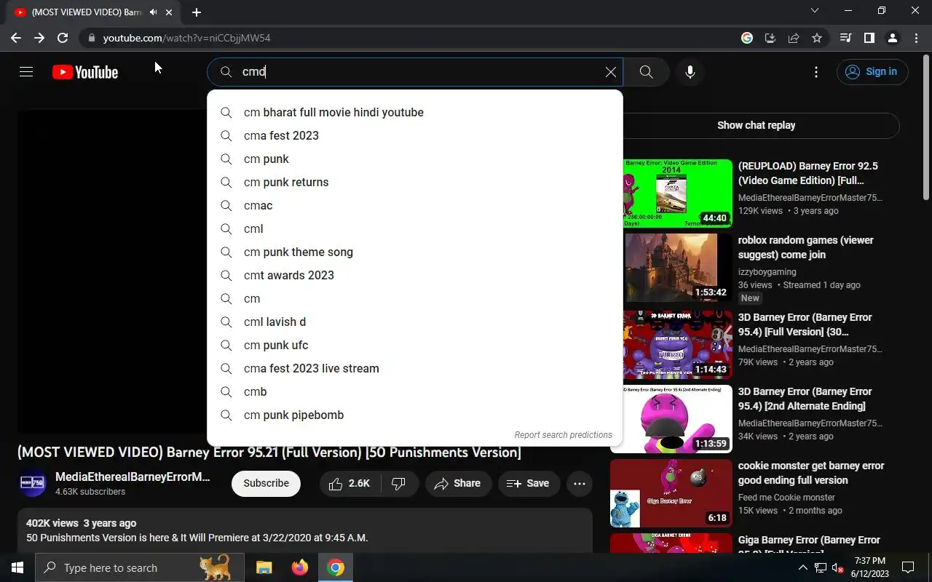
Task: Reload the page
Action: click(x=63, y=38)
